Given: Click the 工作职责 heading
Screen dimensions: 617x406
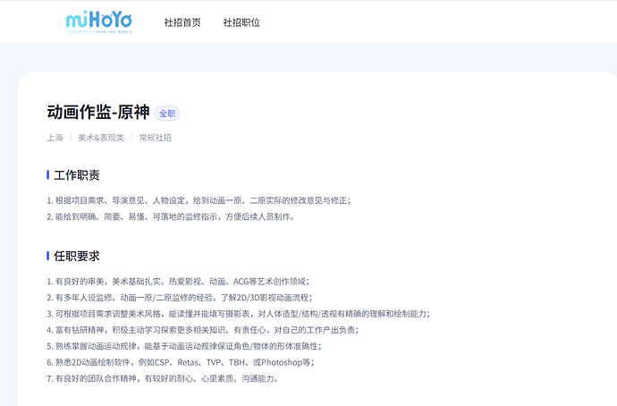Looking at the screenshot, I should tap(77, 175).
